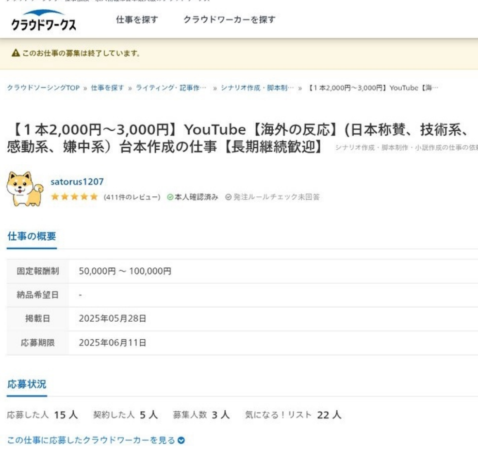This screenshot has width=478, height=454.
Task: Open 仕事を探す in the top navigation
Action: coord(137,20)
